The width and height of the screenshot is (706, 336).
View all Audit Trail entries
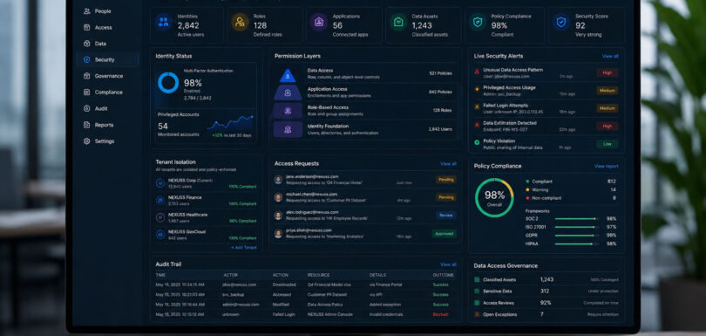[448, 264]
